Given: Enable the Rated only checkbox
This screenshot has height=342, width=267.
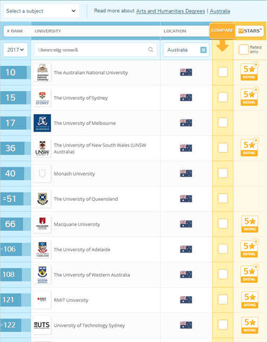Looking at the screenshot, I should click(244, 50).
